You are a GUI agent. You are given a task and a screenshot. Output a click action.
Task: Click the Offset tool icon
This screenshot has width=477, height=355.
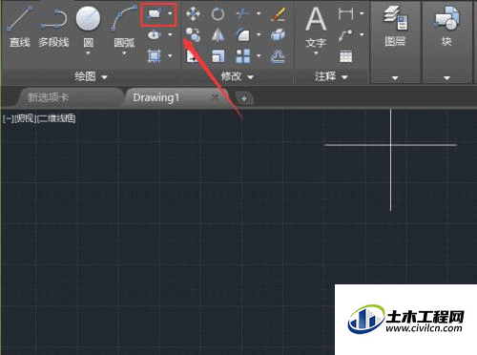(x=278, y=56)
